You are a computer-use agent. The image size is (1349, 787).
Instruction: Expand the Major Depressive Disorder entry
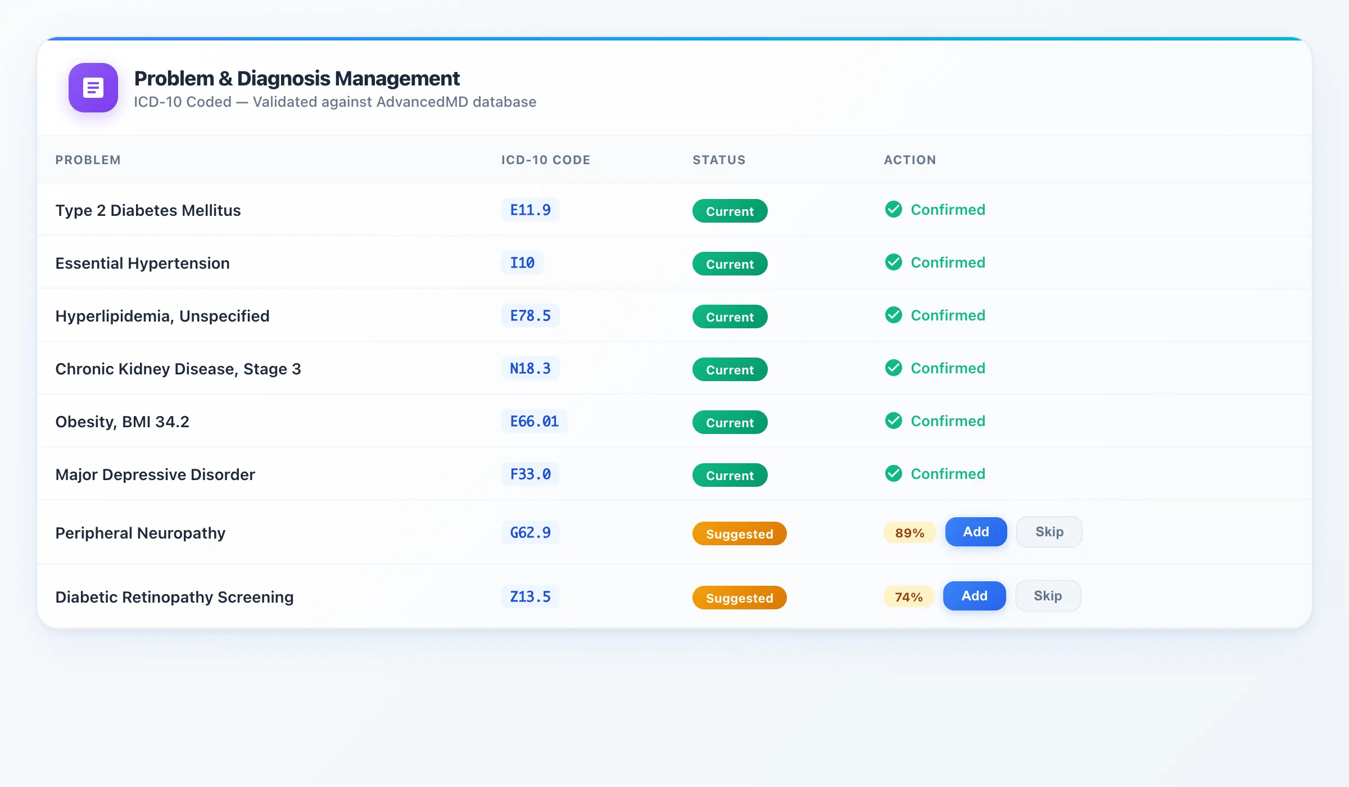pos(155,474)
